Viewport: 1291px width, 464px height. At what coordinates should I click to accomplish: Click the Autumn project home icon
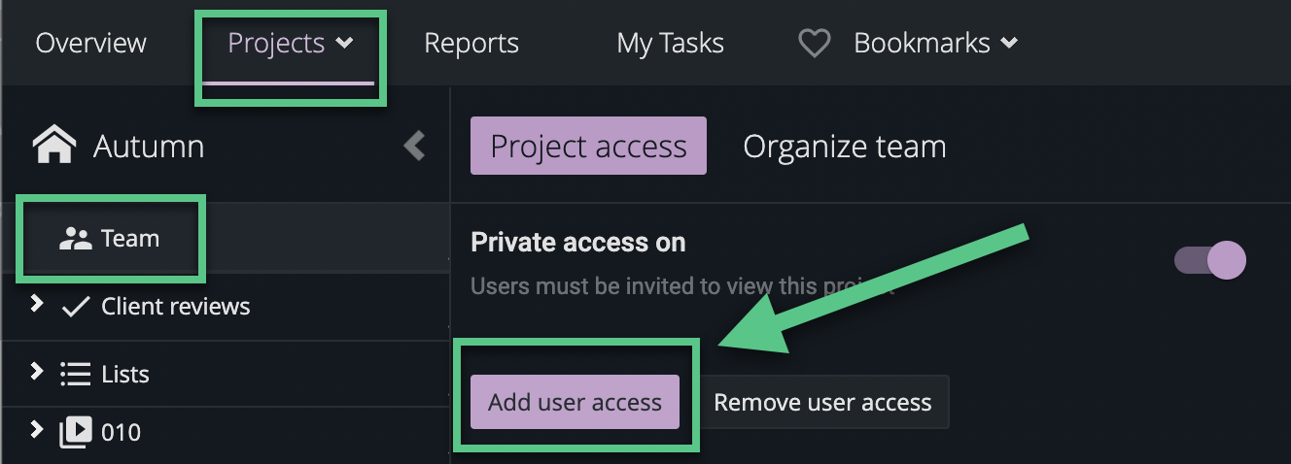[54, 147]
